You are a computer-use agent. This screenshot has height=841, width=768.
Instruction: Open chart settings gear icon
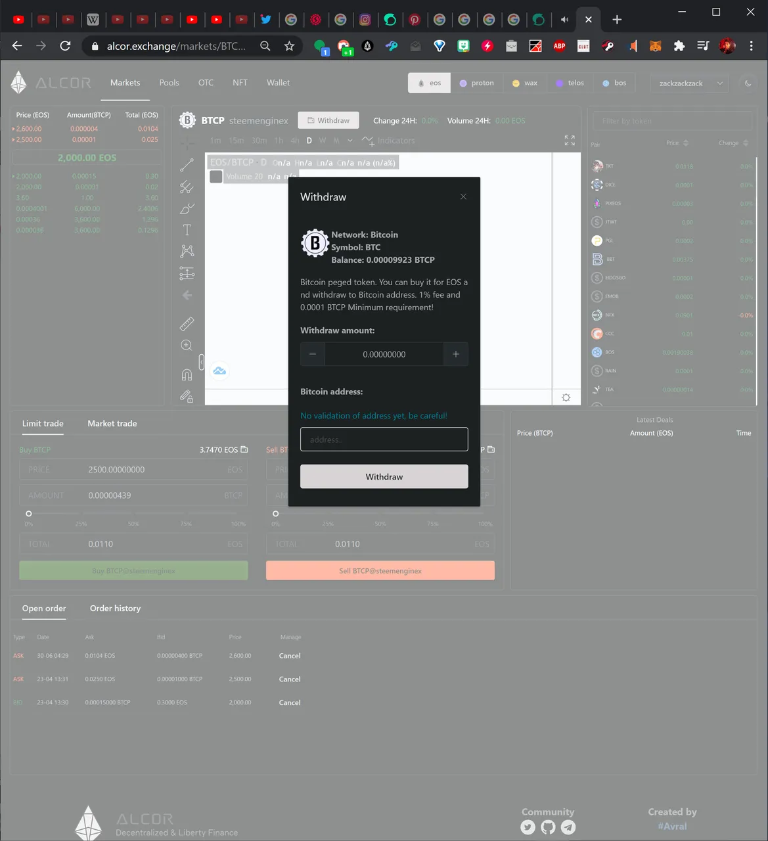click(566, 397)
